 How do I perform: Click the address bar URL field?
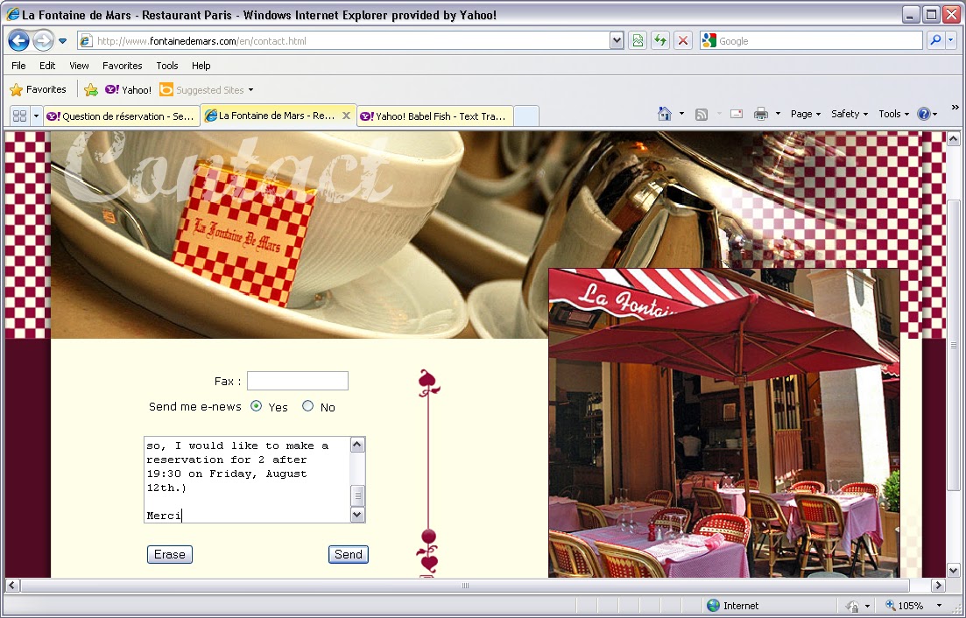point(344,41)
